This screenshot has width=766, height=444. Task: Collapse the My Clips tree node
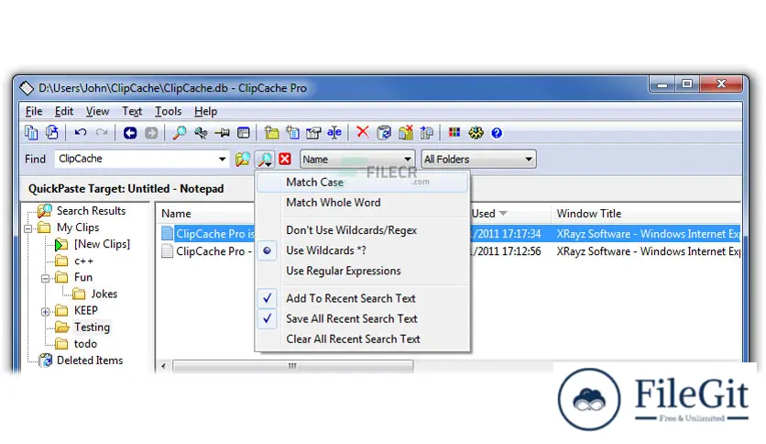pyautogui.click(x=27, y=228)
